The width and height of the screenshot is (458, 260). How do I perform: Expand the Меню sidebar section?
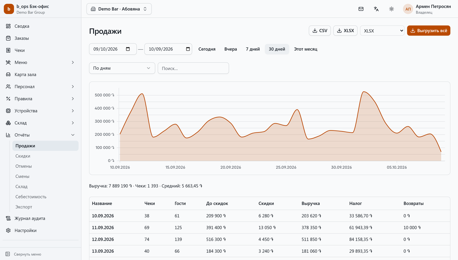click(x=40, y=62)
